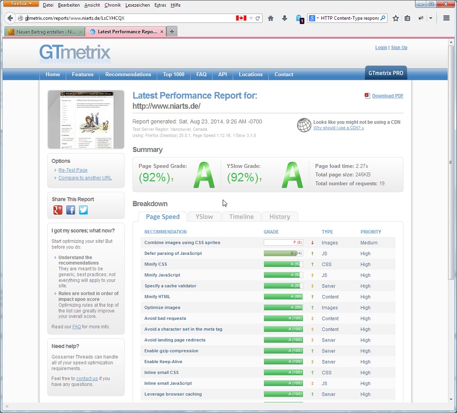The width and height of the screenshot is (457, 413).
Task: Share report on Twitter
Action: (83, 210)
